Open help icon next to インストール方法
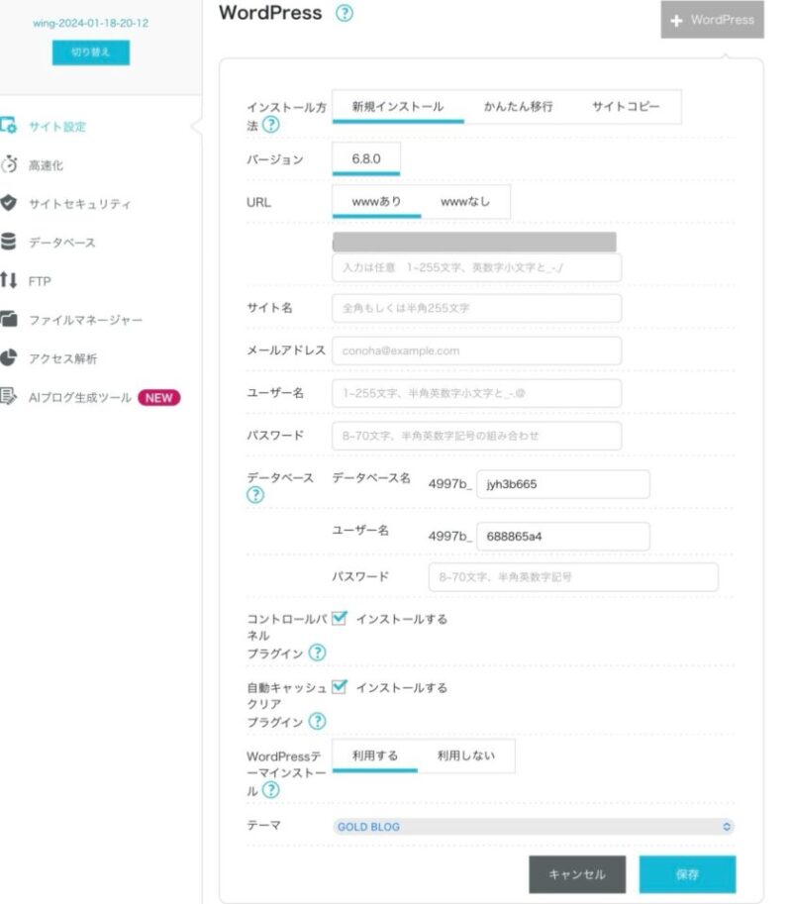The height and width of the screenshot is (904, 792). (x=271, y=125)
